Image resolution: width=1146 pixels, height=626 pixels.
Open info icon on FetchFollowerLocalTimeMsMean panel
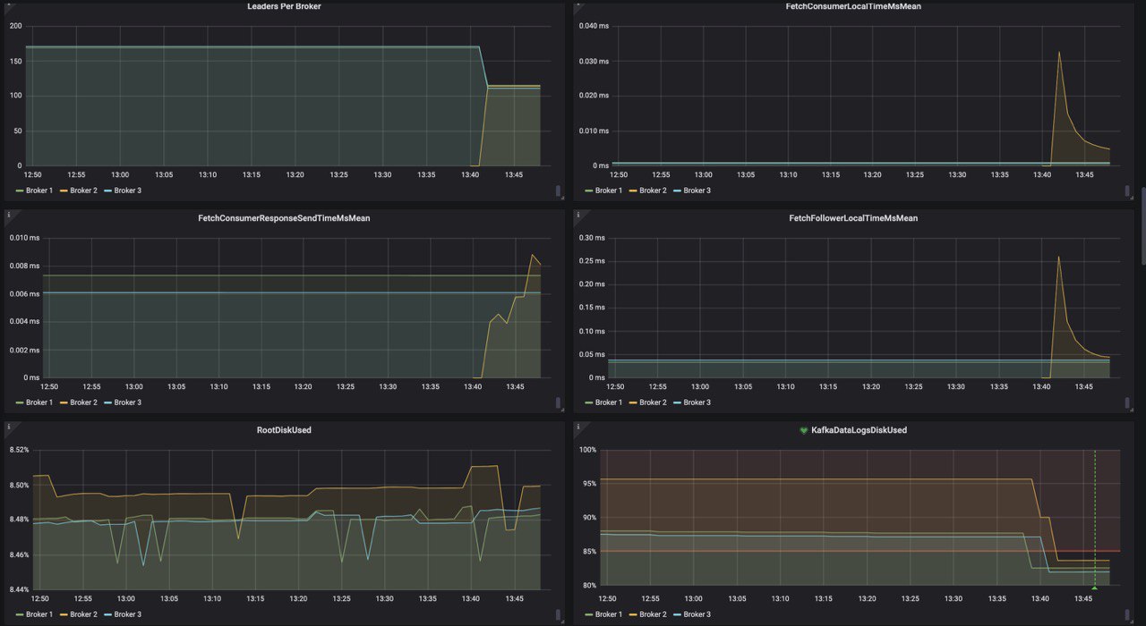click(x=577, y=215)
